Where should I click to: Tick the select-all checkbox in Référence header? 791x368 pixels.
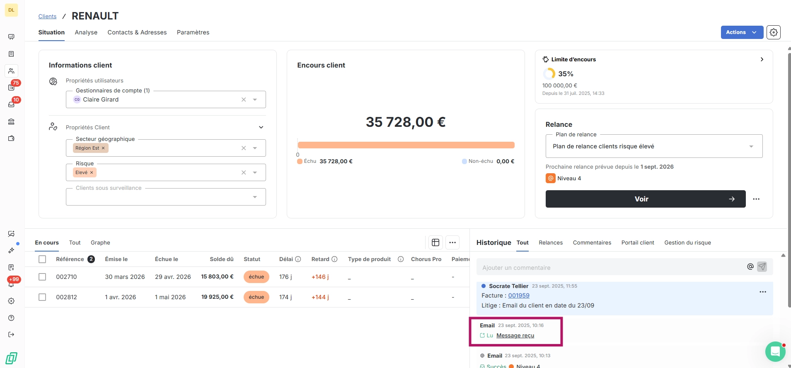(x=42, y=259)
